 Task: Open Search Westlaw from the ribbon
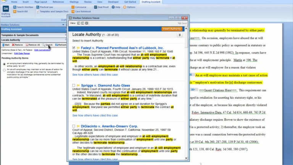(x=25, y=7)
